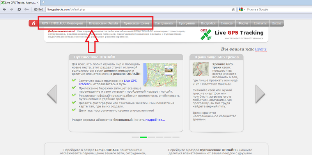Click the Искать в Google search field
This screenshot has height=155, width=312.
point(278,9)
